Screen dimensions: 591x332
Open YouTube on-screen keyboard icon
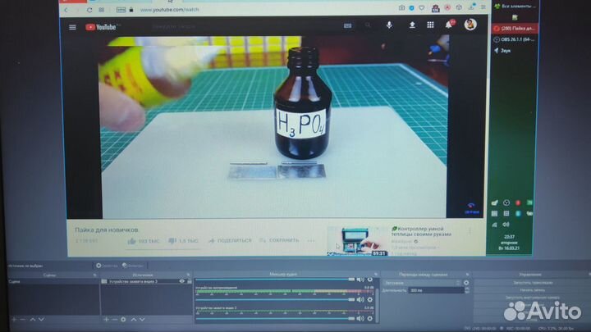click(347, 25)
